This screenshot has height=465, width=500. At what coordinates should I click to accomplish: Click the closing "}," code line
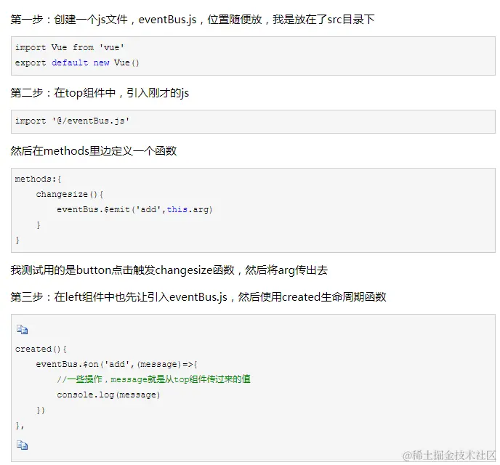pos(20,426)
